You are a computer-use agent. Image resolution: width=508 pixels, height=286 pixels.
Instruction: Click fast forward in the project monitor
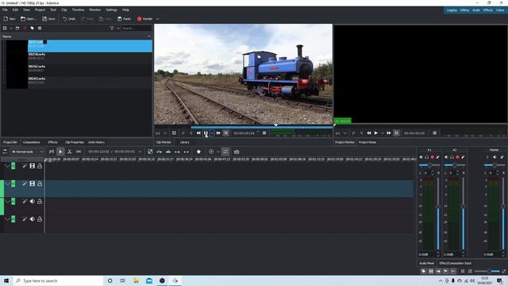coord(388,133)
